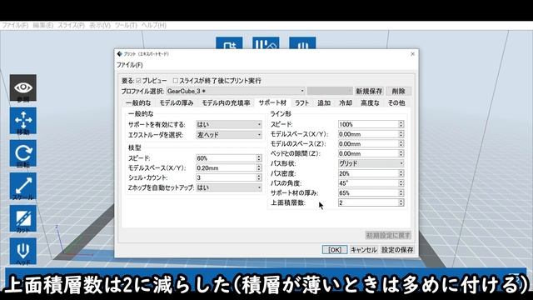Switch to the サポート材 tab
The height and width of the screenshot is (300, 533).
272,102
